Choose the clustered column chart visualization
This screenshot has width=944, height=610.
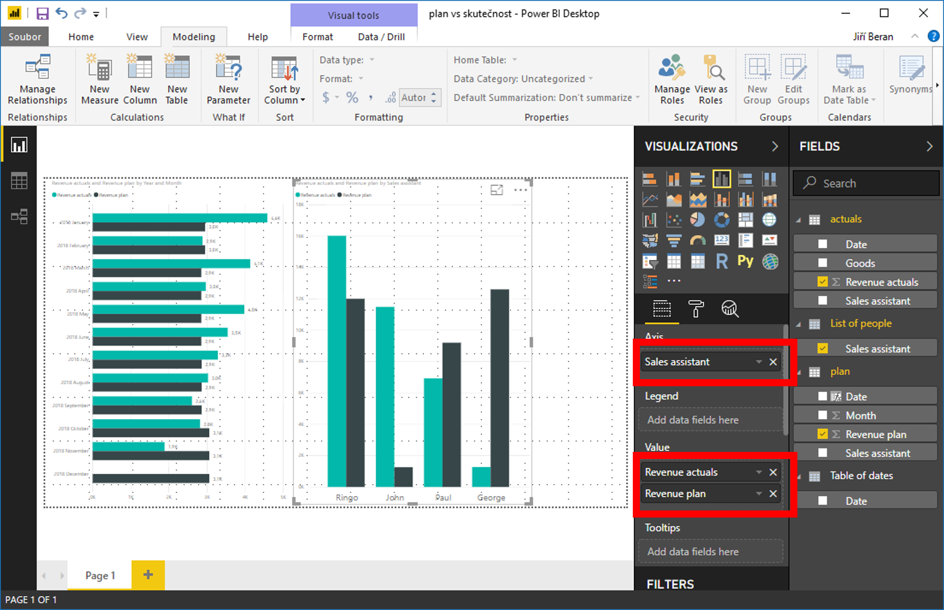pyautogui.click(x=721, y=179)
